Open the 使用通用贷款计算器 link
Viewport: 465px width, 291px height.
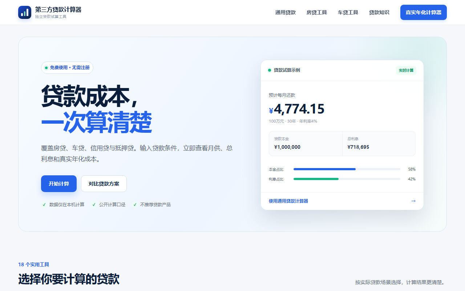point(288,201)
